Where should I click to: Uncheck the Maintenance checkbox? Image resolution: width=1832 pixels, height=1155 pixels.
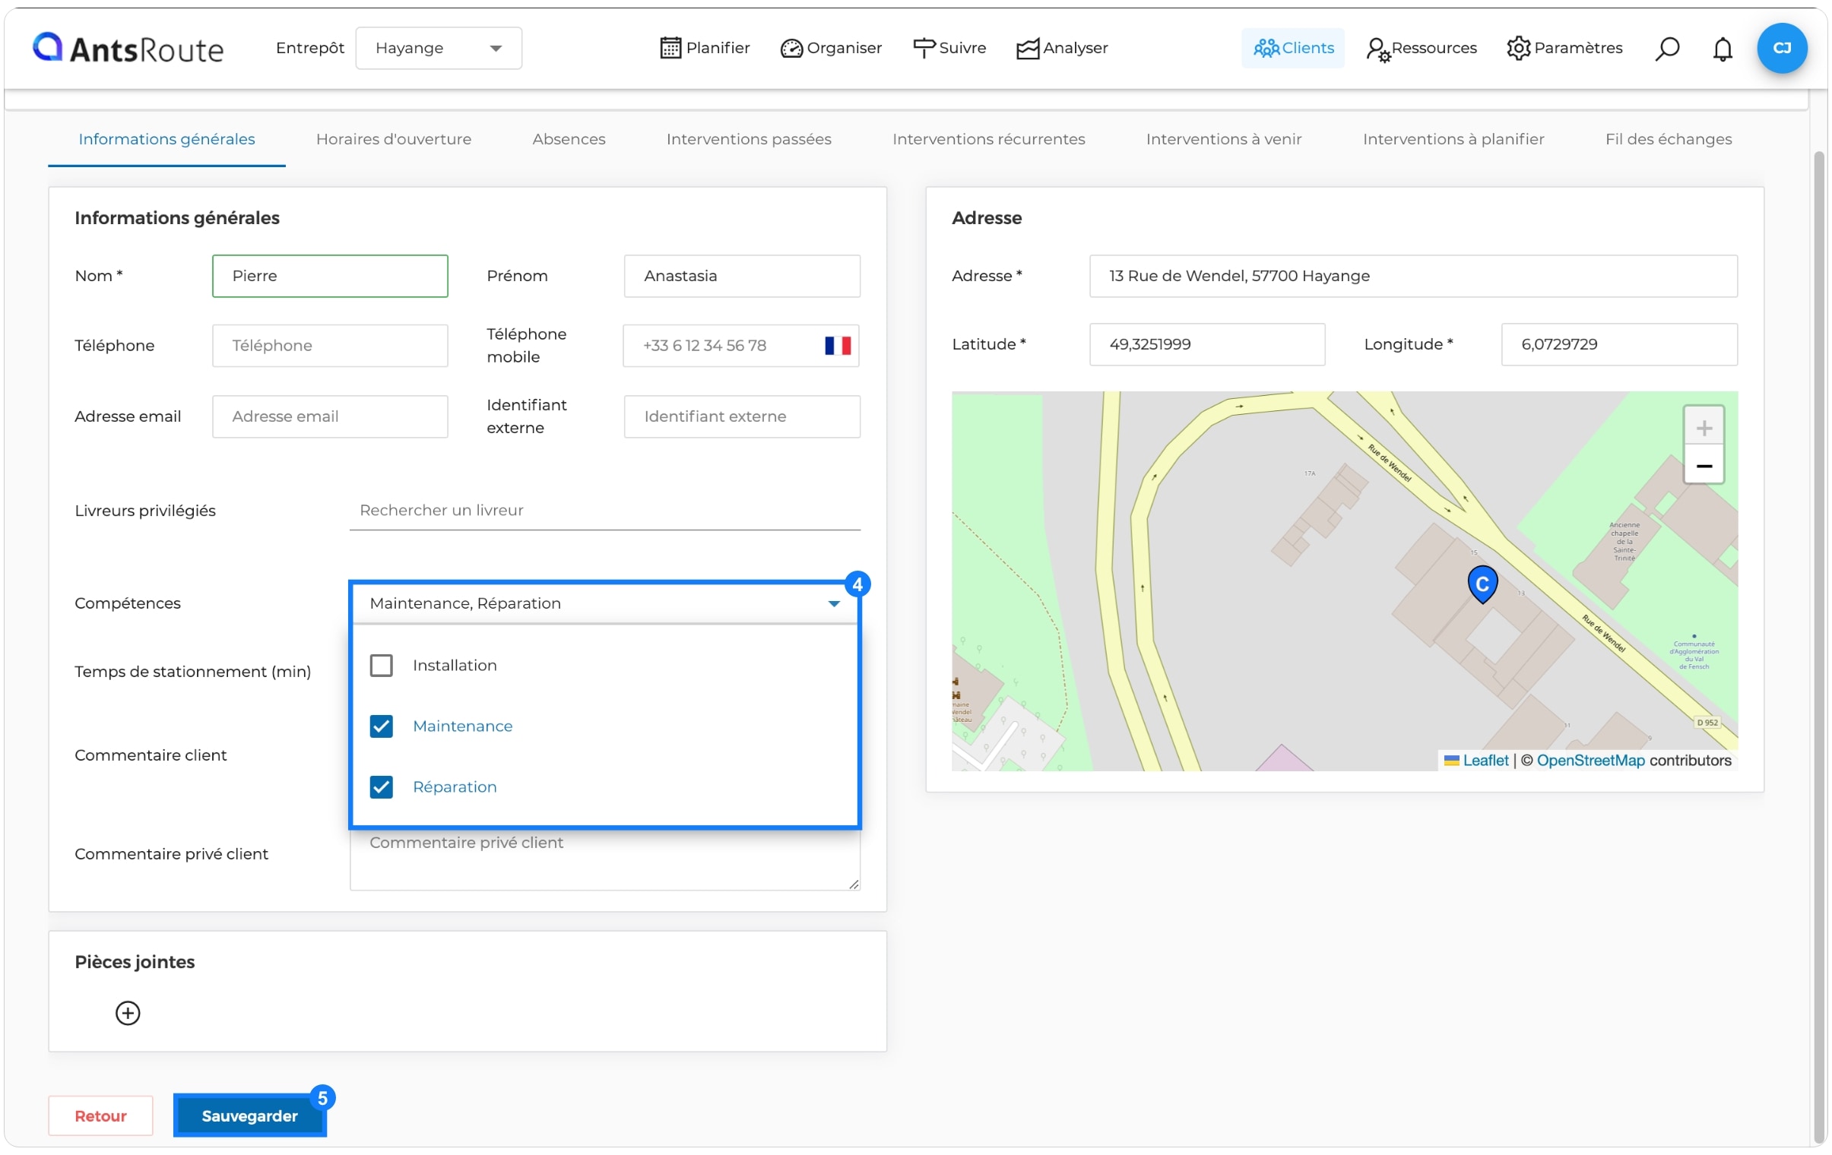coord(381,726)
